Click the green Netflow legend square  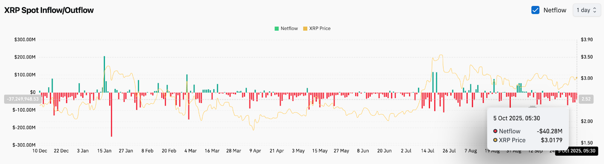point(277,29)
